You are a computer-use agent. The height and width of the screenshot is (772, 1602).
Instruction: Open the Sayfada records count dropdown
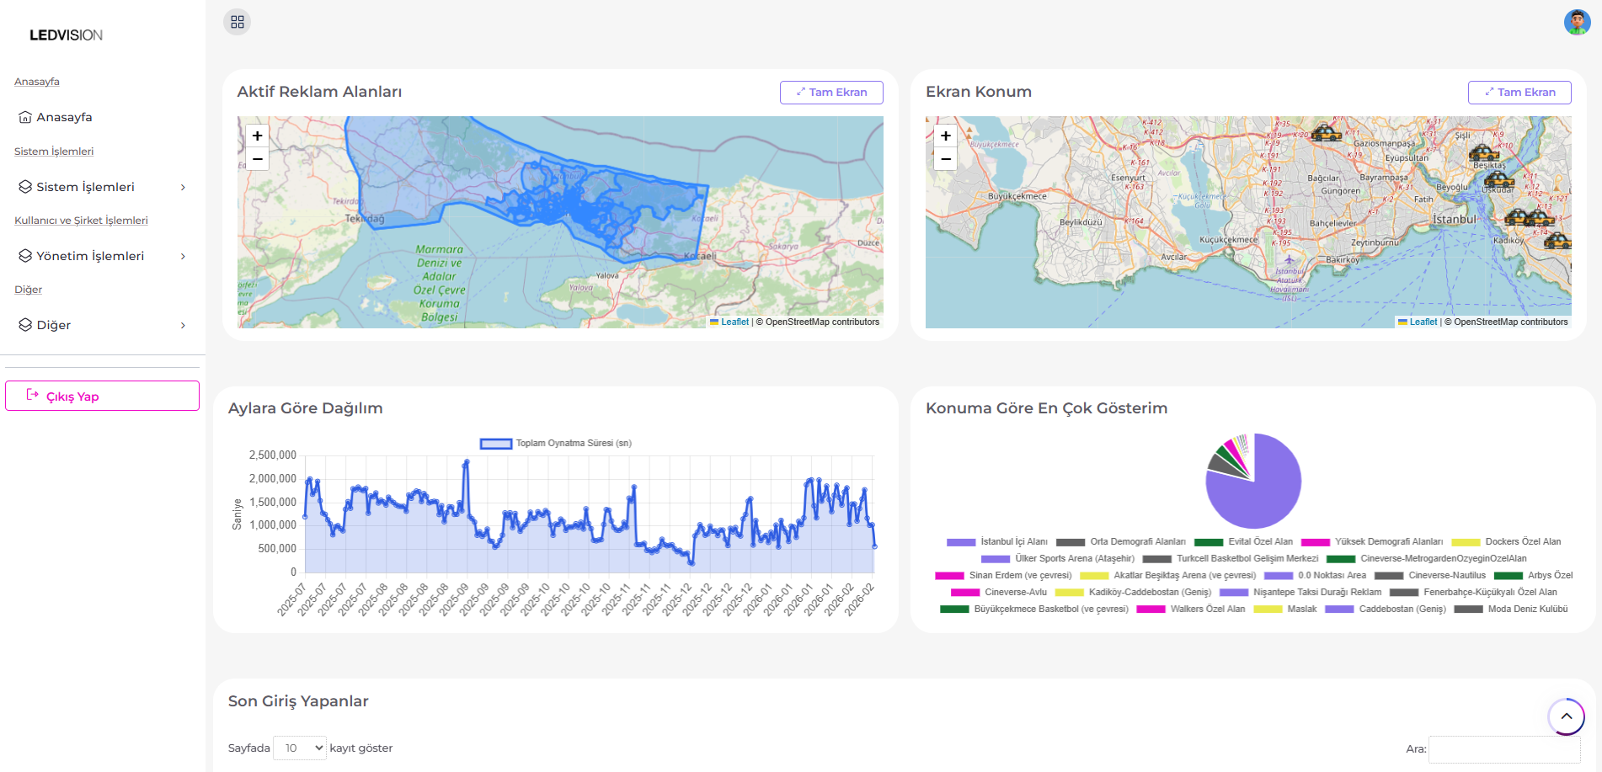point(300,748)
